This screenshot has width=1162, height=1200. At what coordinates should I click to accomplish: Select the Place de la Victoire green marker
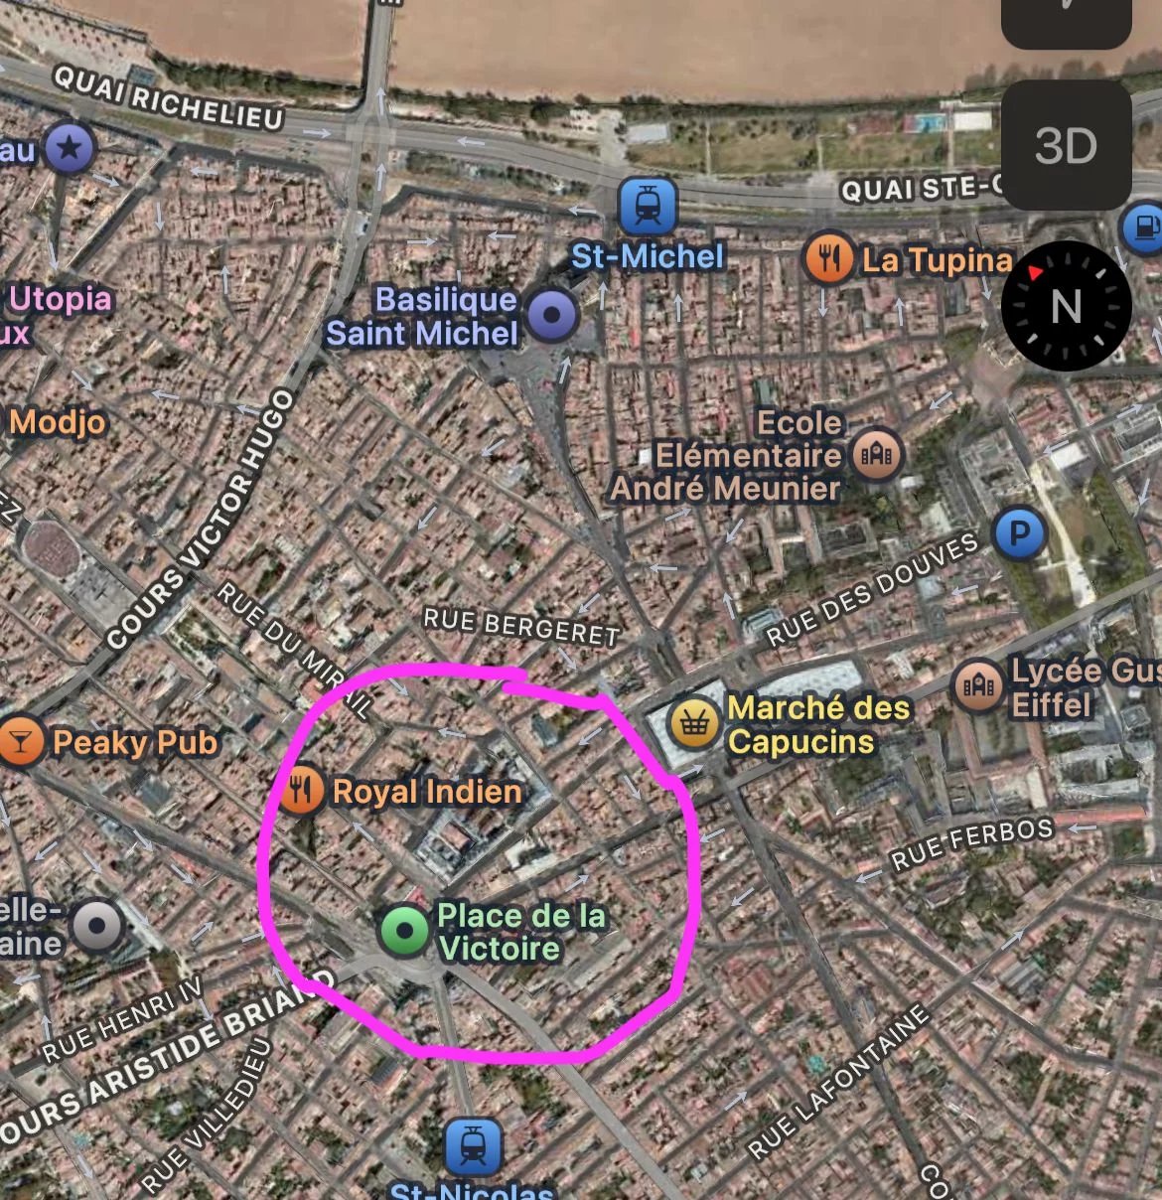(404, 931)
